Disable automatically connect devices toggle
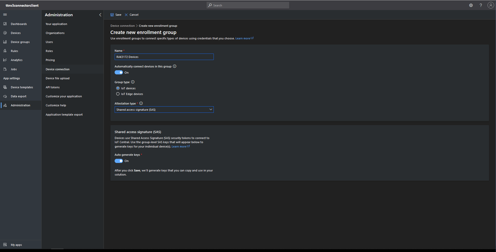This screenshot has height=252, width=496. point(119,73)
